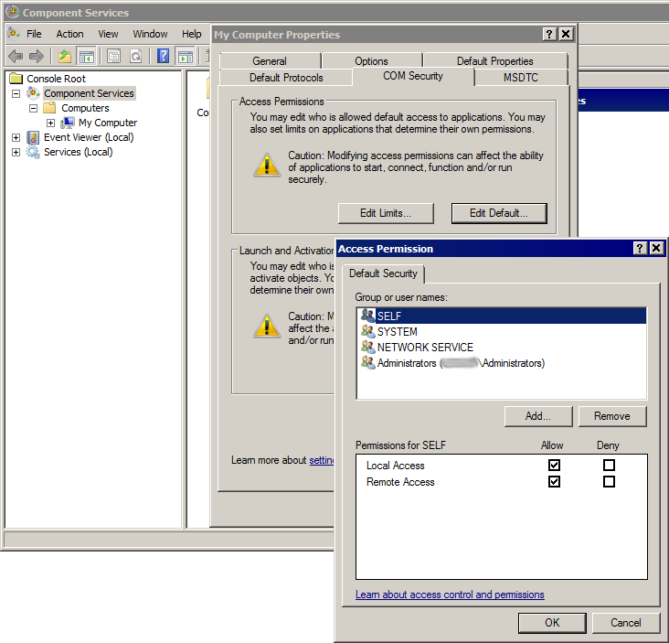Expand the My Computer tree node

(51, 123)
